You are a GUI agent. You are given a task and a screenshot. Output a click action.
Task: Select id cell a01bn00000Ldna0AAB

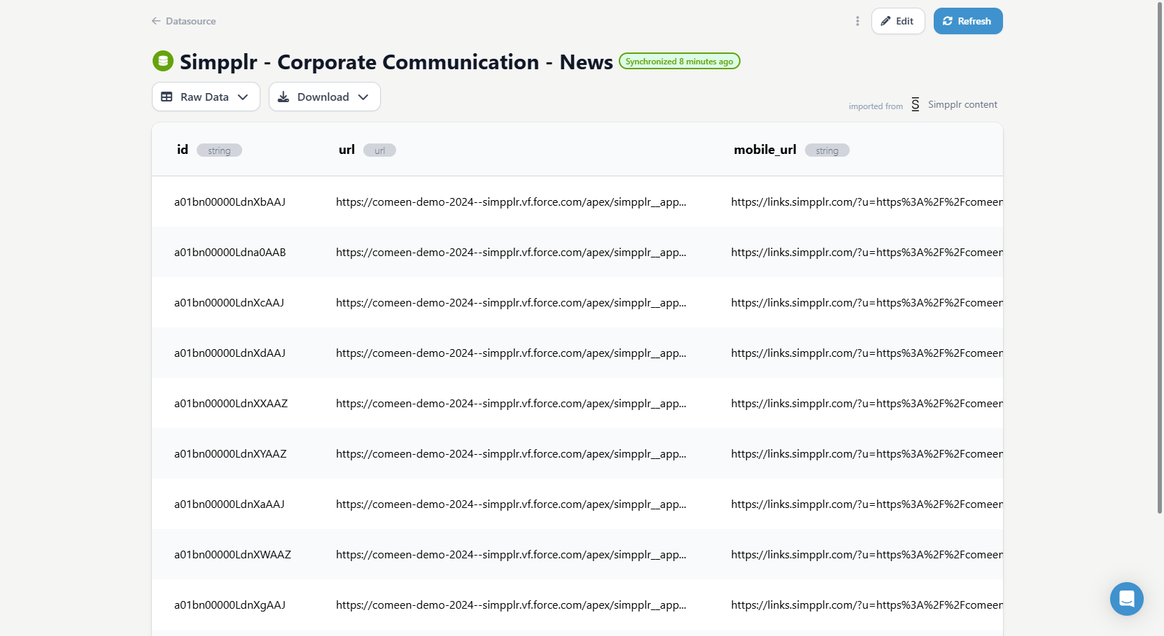[230, 252]
